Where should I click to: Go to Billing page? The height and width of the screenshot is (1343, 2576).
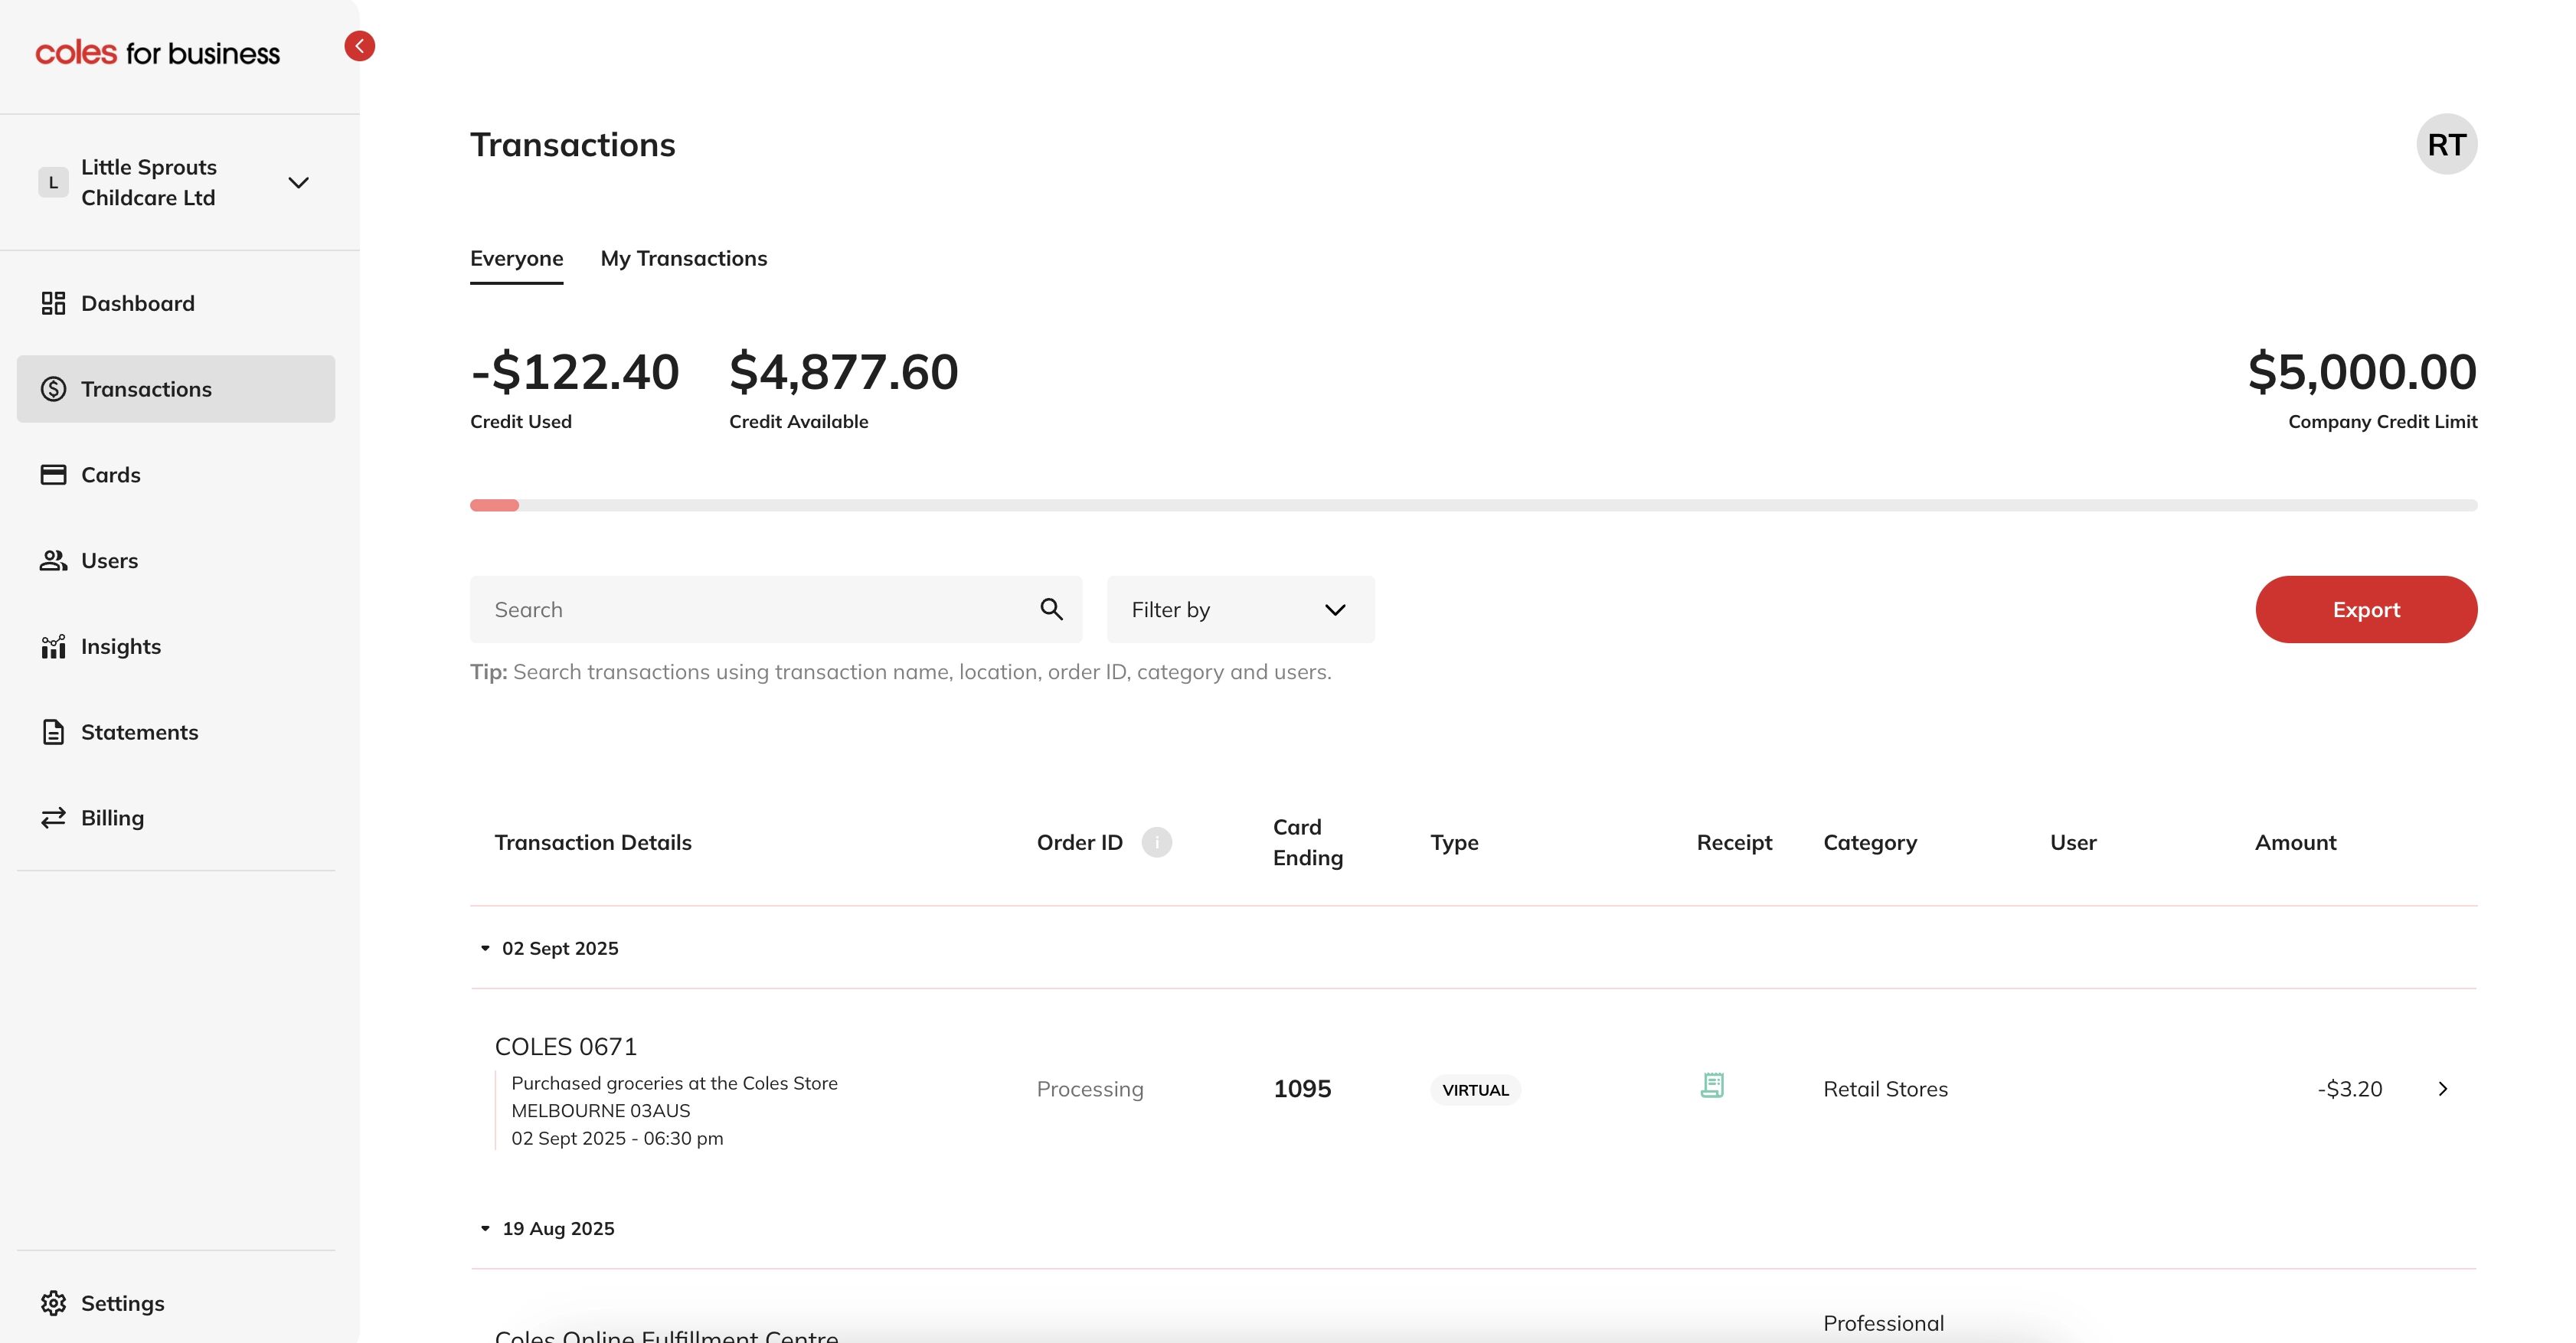[x=176, y=818]
